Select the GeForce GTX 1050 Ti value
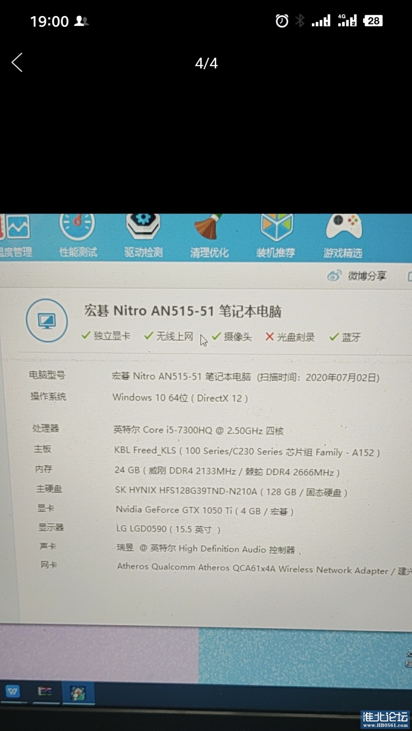This screenshot has height=731, width=412. (205, 511)
